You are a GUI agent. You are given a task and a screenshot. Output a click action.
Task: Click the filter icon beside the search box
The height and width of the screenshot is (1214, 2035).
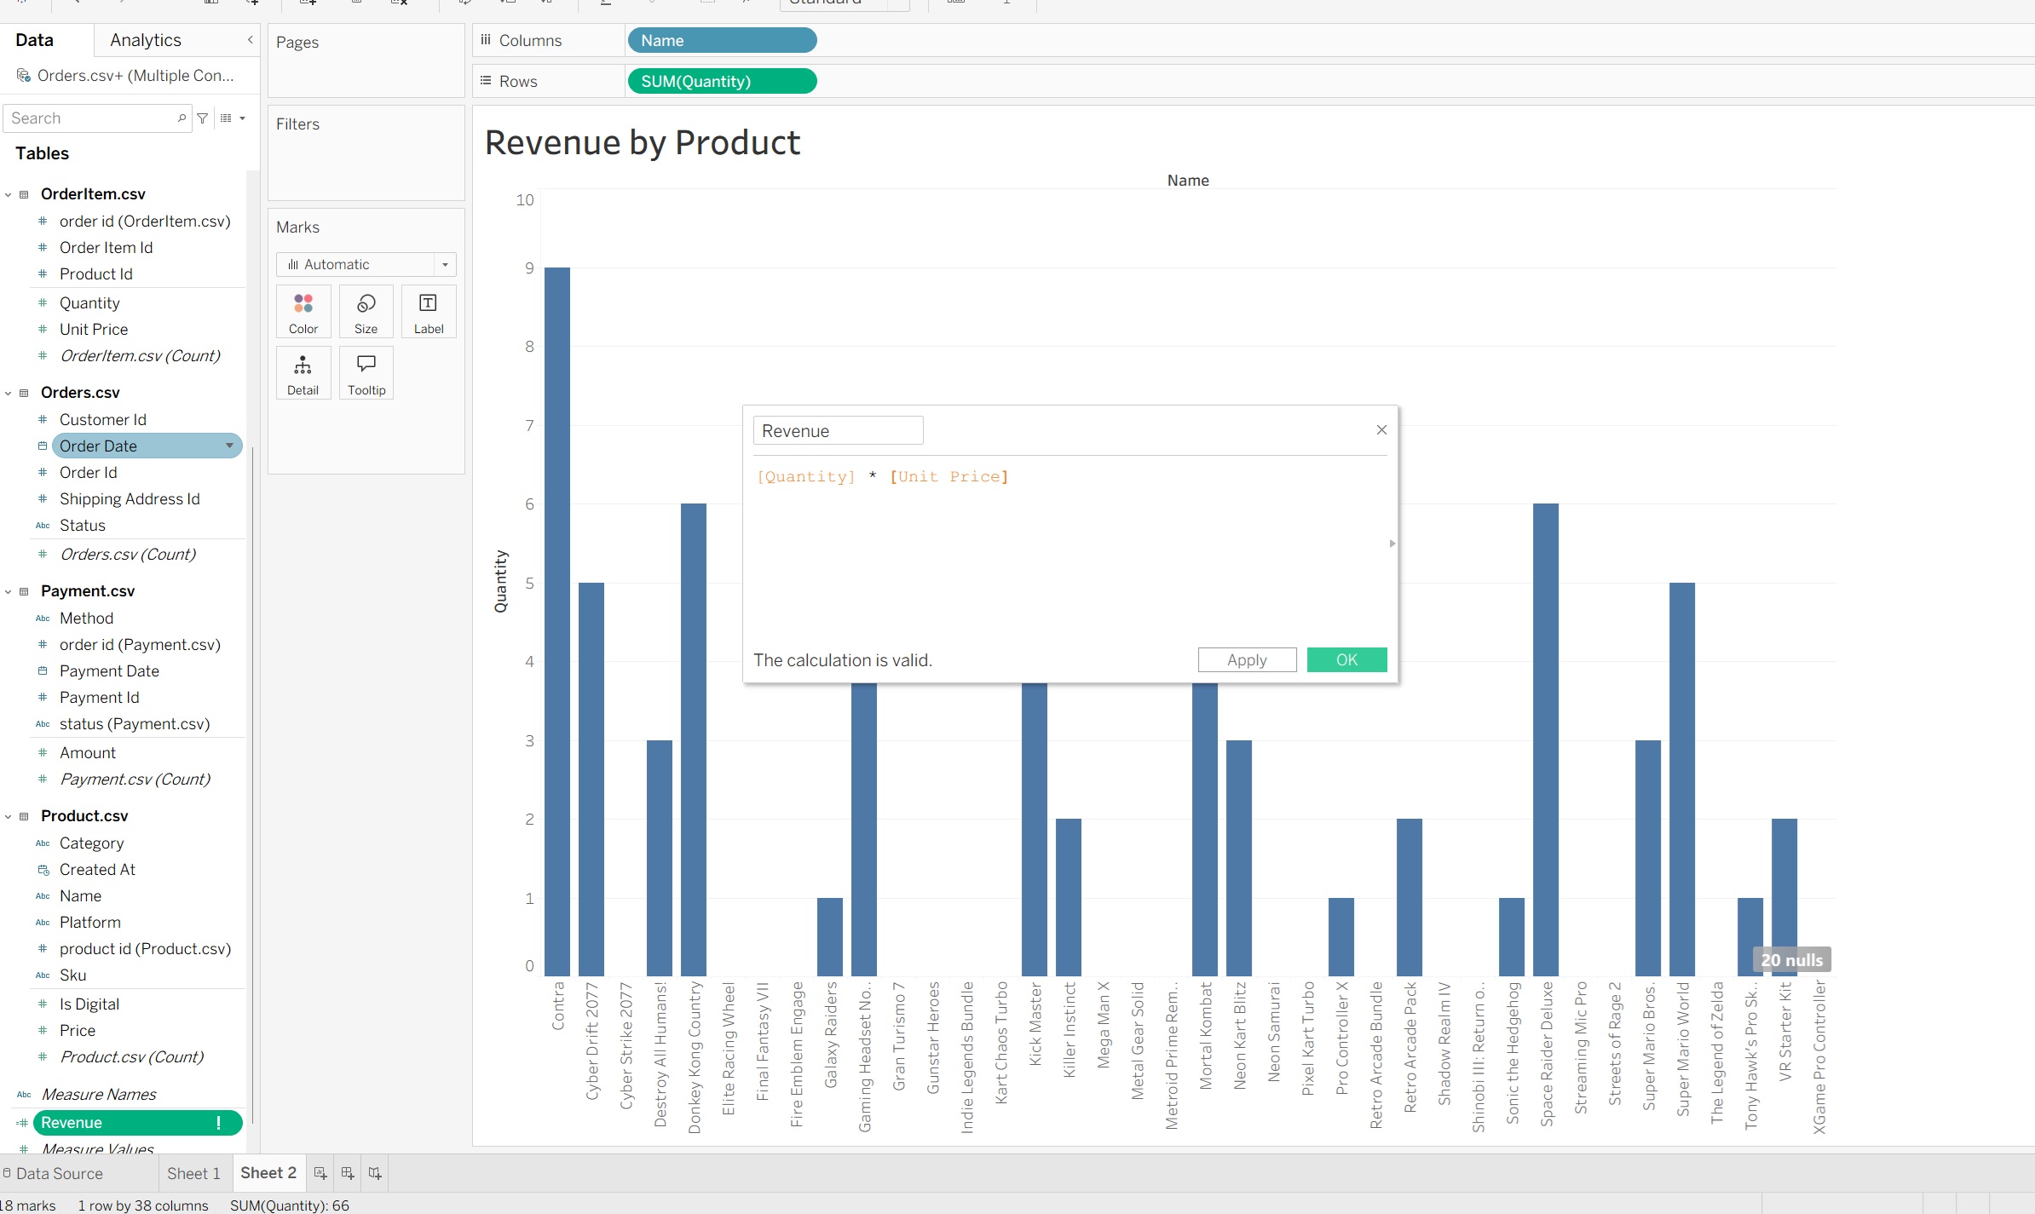pyautogui.click(x=202, y=118)
